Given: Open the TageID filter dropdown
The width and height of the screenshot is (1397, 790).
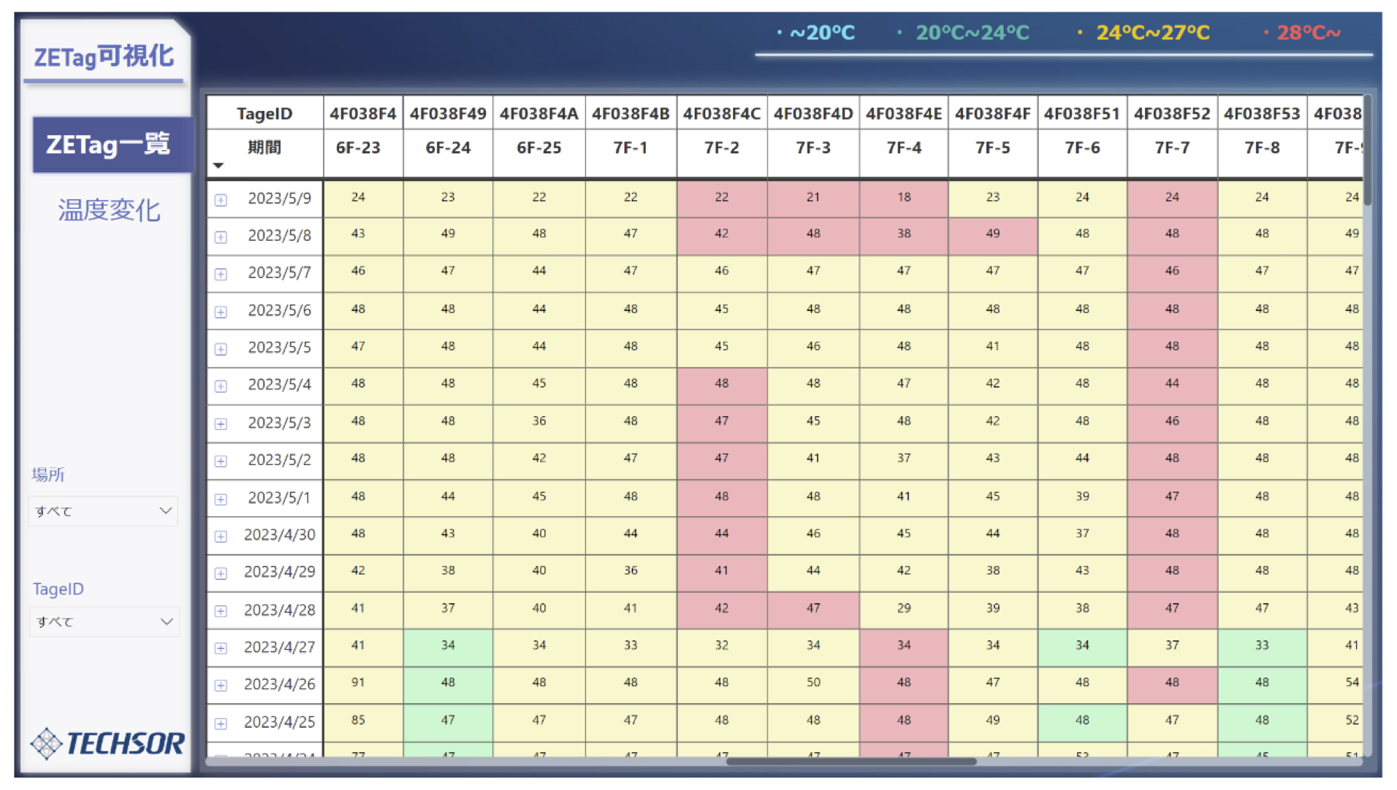Looking at the screenshot, I should click(103, 622).
